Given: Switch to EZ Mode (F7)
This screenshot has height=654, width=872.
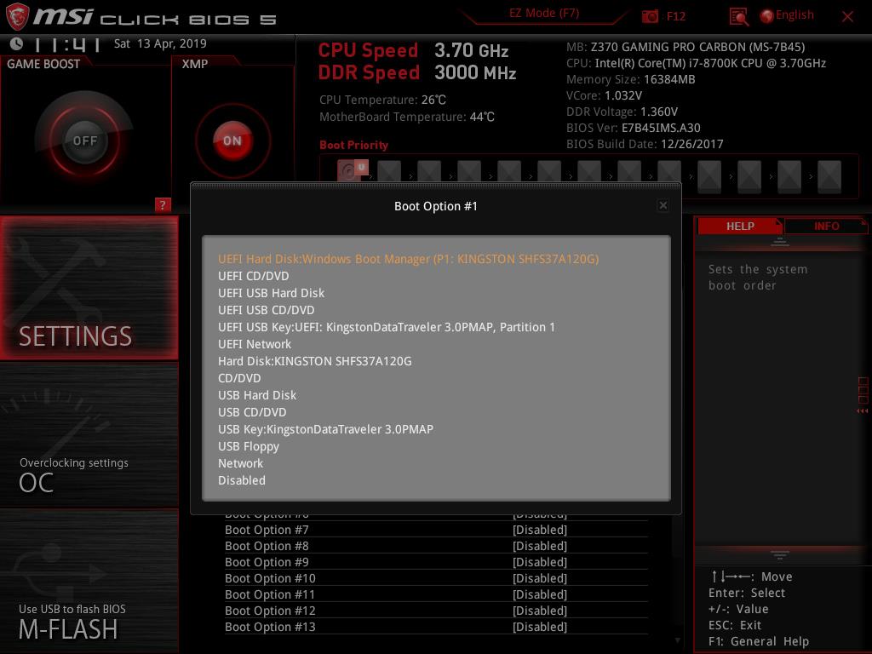Looking at the screenshot, I should (x=544, y=14).
